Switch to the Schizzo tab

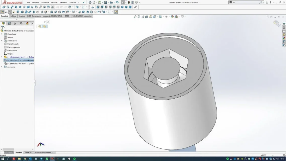point(13,16)
